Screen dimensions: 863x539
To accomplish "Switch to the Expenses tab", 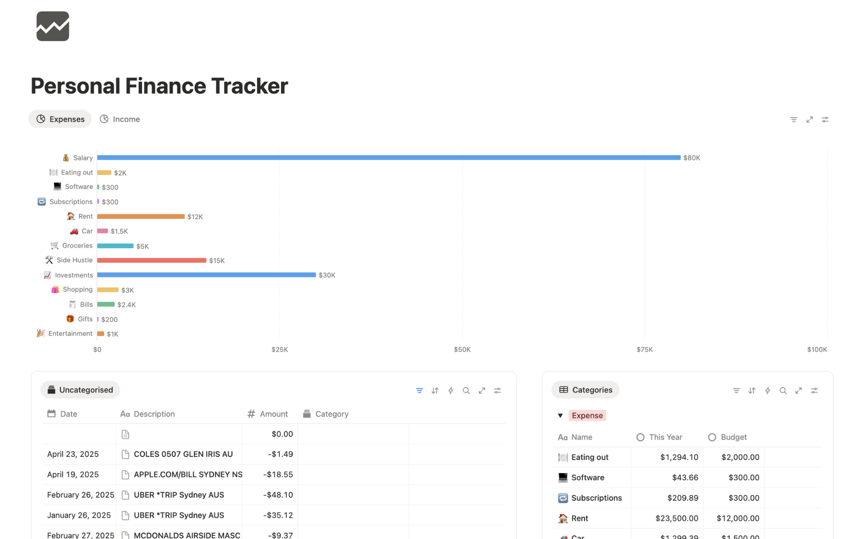I will click(60, 119).
